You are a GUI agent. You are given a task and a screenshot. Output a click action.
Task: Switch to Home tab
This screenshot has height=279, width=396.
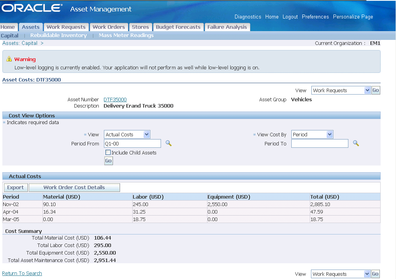(x=8, y=27)
